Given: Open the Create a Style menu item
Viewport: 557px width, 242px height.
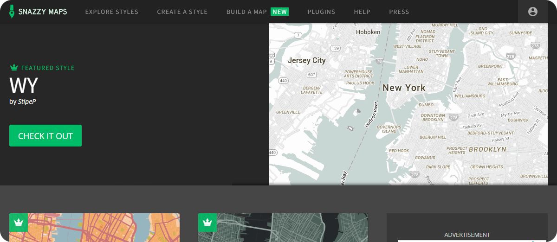Looking at the screenshot, I should tap(182, 12).
